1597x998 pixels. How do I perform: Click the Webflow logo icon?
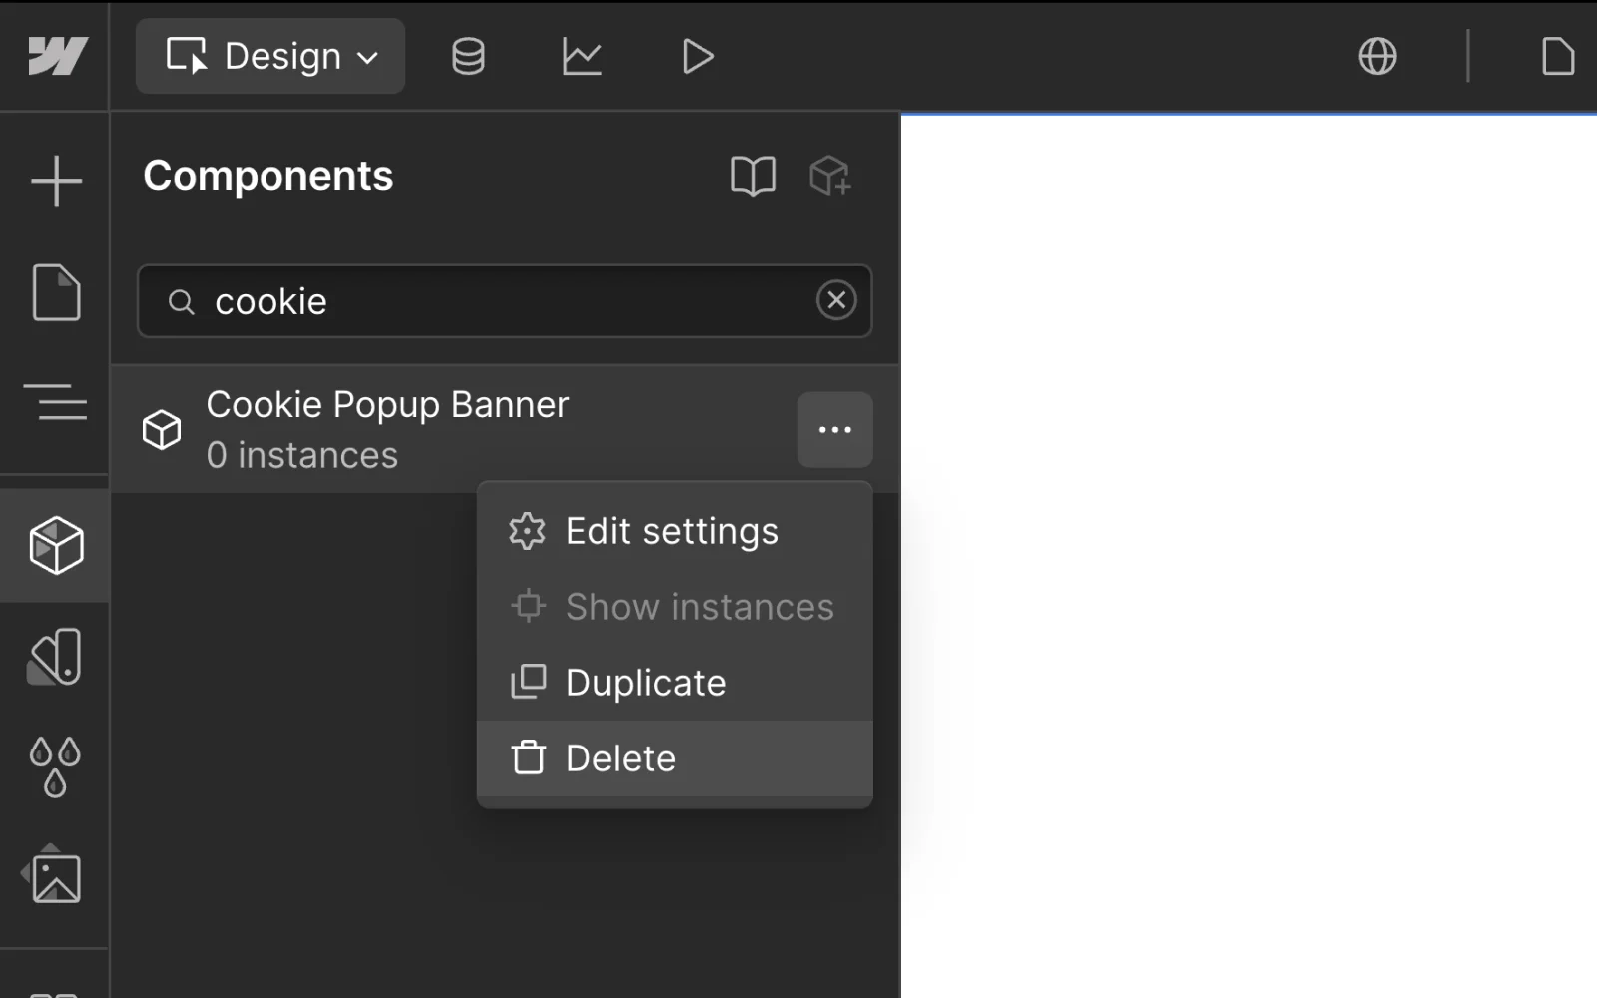click(57, 56)
